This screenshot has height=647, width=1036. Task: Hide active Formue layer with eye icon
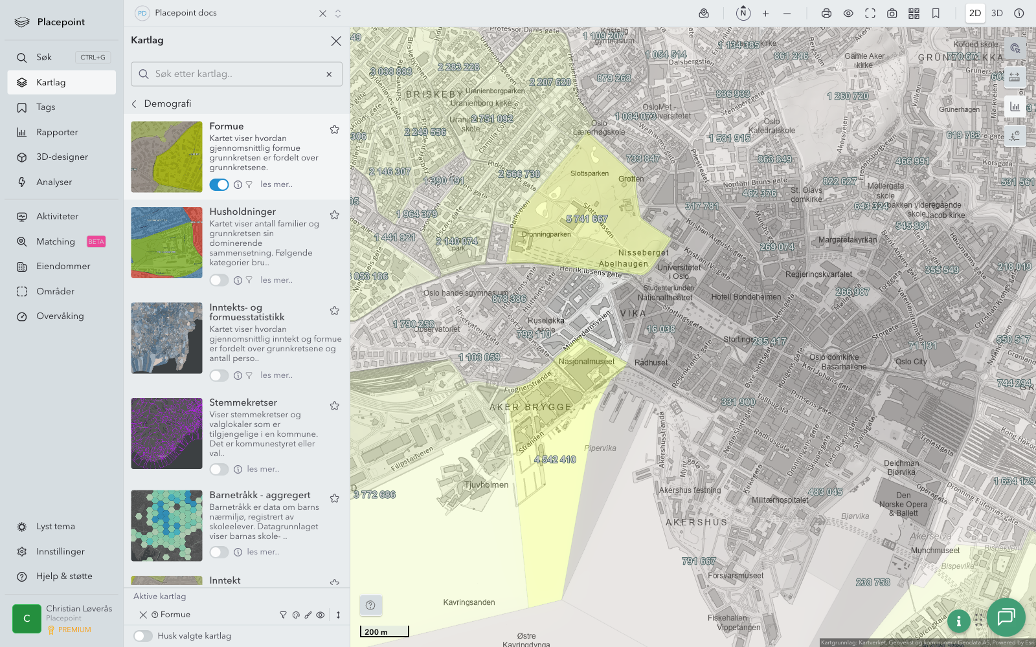pos(321,615)
